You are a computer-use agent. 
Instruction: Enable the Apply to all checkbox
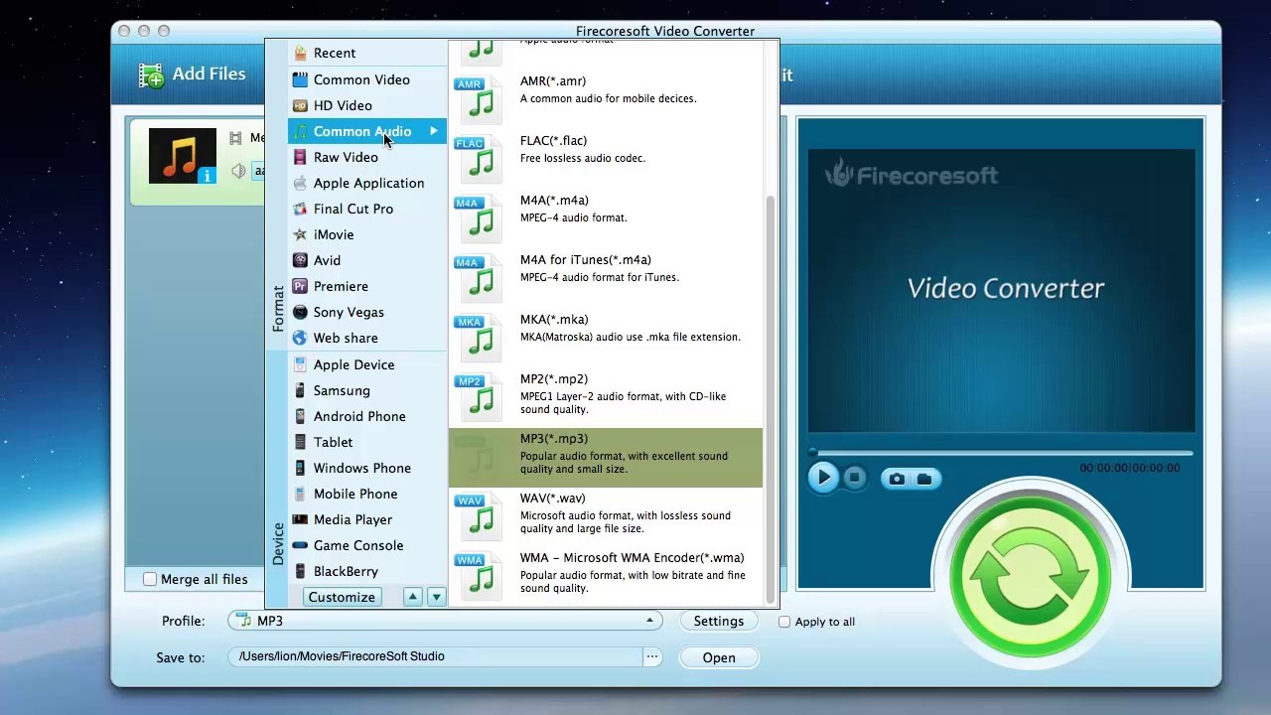click(784, 622)
